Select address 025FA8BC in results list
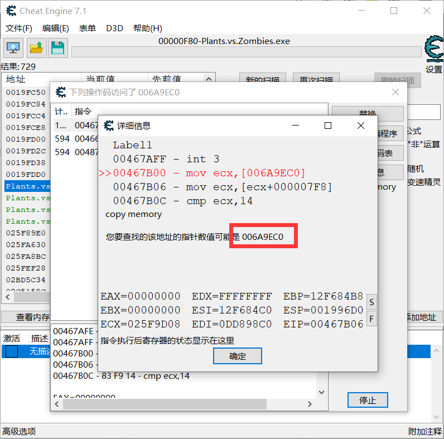 [x=26, y=257]
